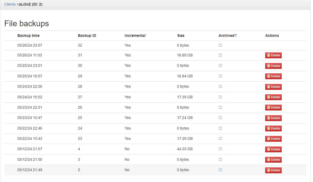313x182 pixels.
Task: Toggle Archived checkbox for backup ID 25
Action: [220, 118]
